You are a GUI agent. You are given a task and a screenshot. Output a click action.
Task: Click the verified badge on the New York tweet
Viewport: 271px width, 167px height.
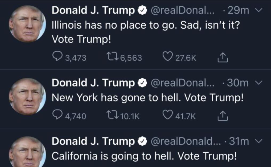[143, 83]
